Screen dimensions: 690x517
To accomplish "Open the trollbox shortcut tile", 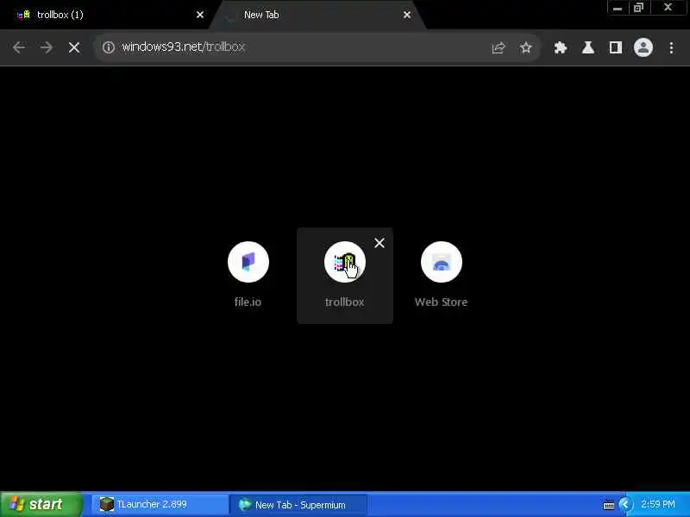I will click(344, 275).
